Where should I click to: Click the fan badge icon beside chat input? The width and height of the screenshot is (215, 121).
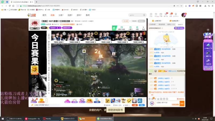(x=152, y=104)
